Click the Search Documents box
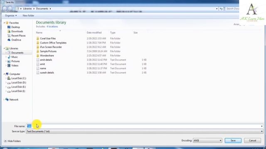The image size is (266, 149). (232, 9)
